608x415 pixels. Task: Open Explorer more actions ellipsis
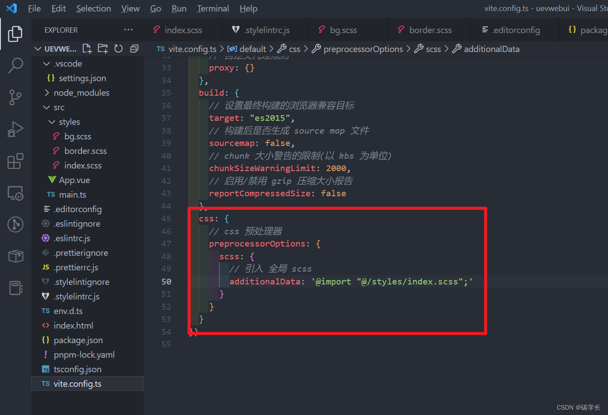pyautogui.click(x=128, y=30)
